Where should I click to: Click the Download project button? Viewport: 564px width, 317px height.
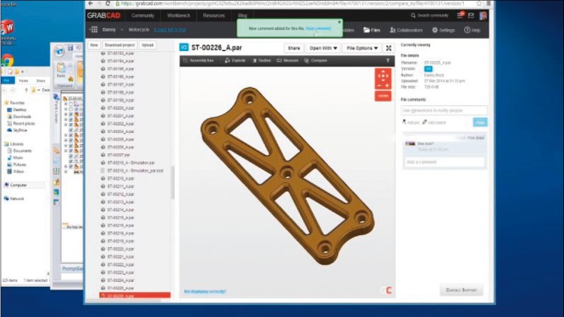(x=120, y=45)
